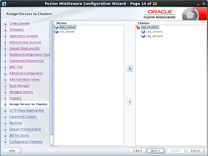
Task: Close the Configuration Wizard window
Action: point(204,4)
